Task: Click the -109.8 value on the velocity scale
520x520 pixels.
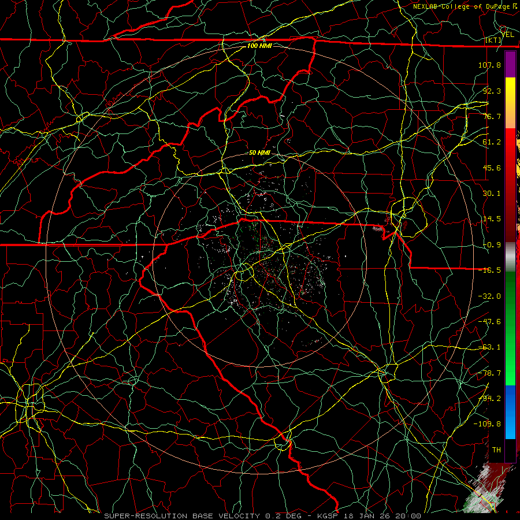Action: coord(487,424)
